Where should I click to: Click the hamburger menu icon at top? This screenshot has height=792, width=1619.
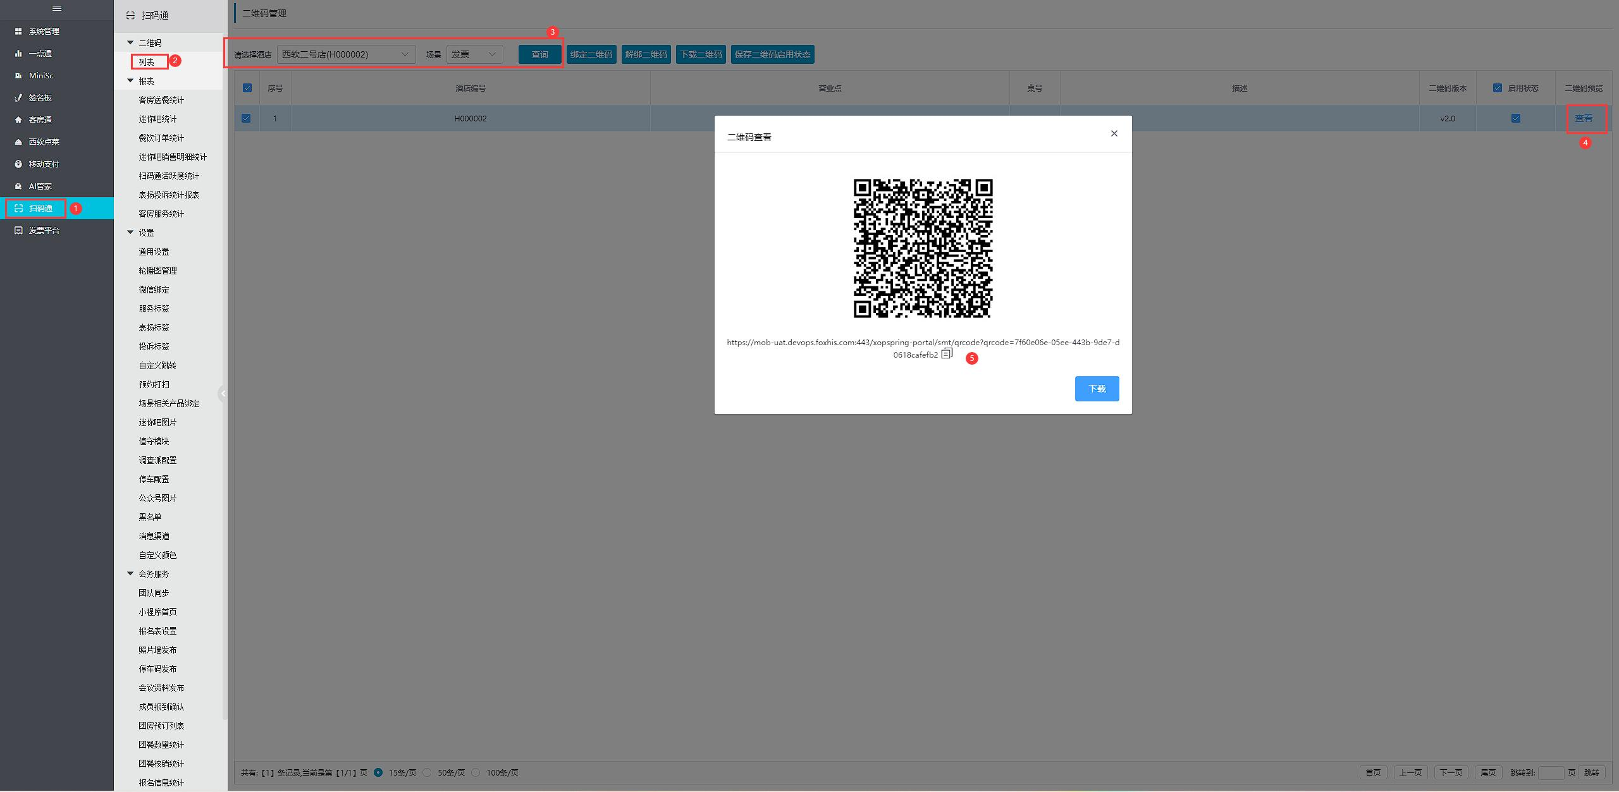tap(57, 8)
